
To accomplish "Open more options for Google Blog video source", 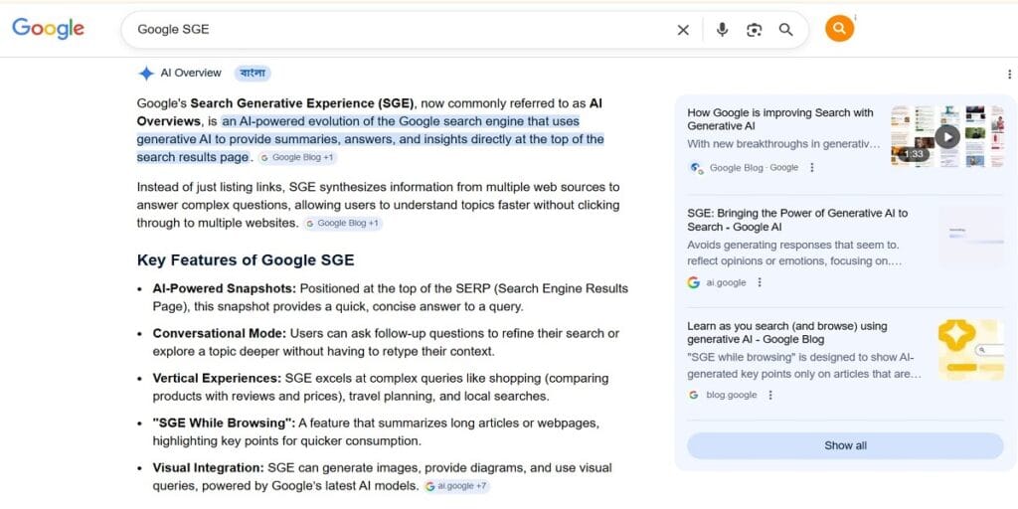I will point(811,167).
